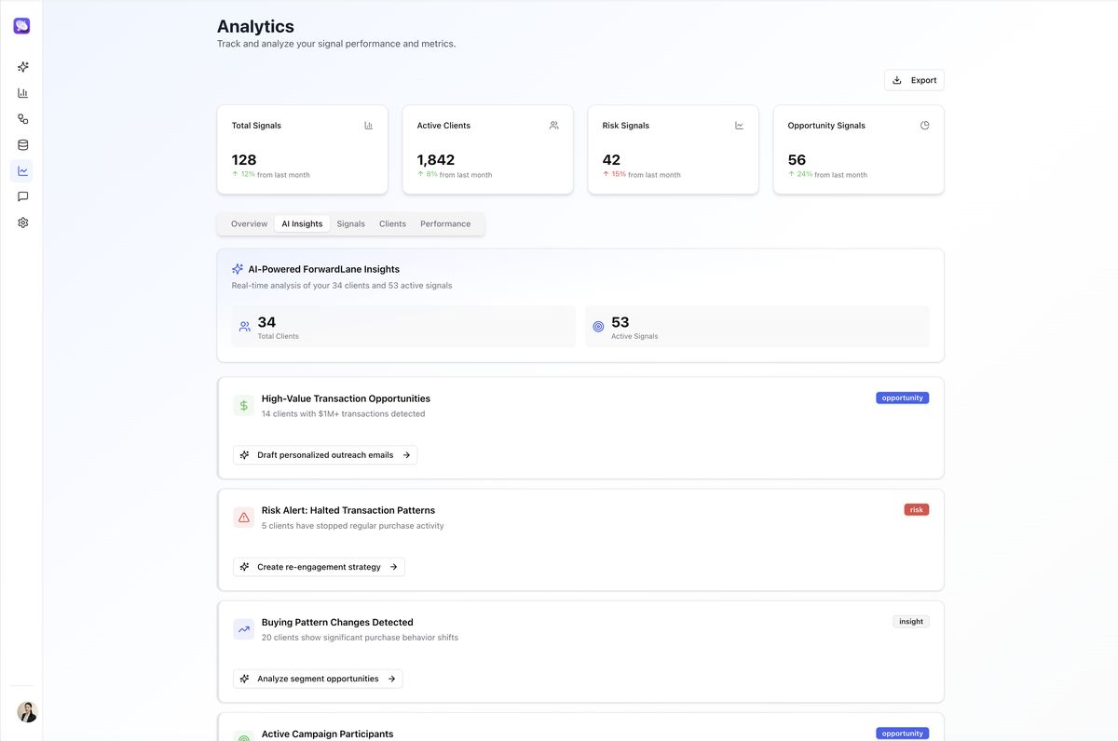Click the pie chart icon on Opportunity Signals card
Viewport: 1118px width, 741px height.
924,125
